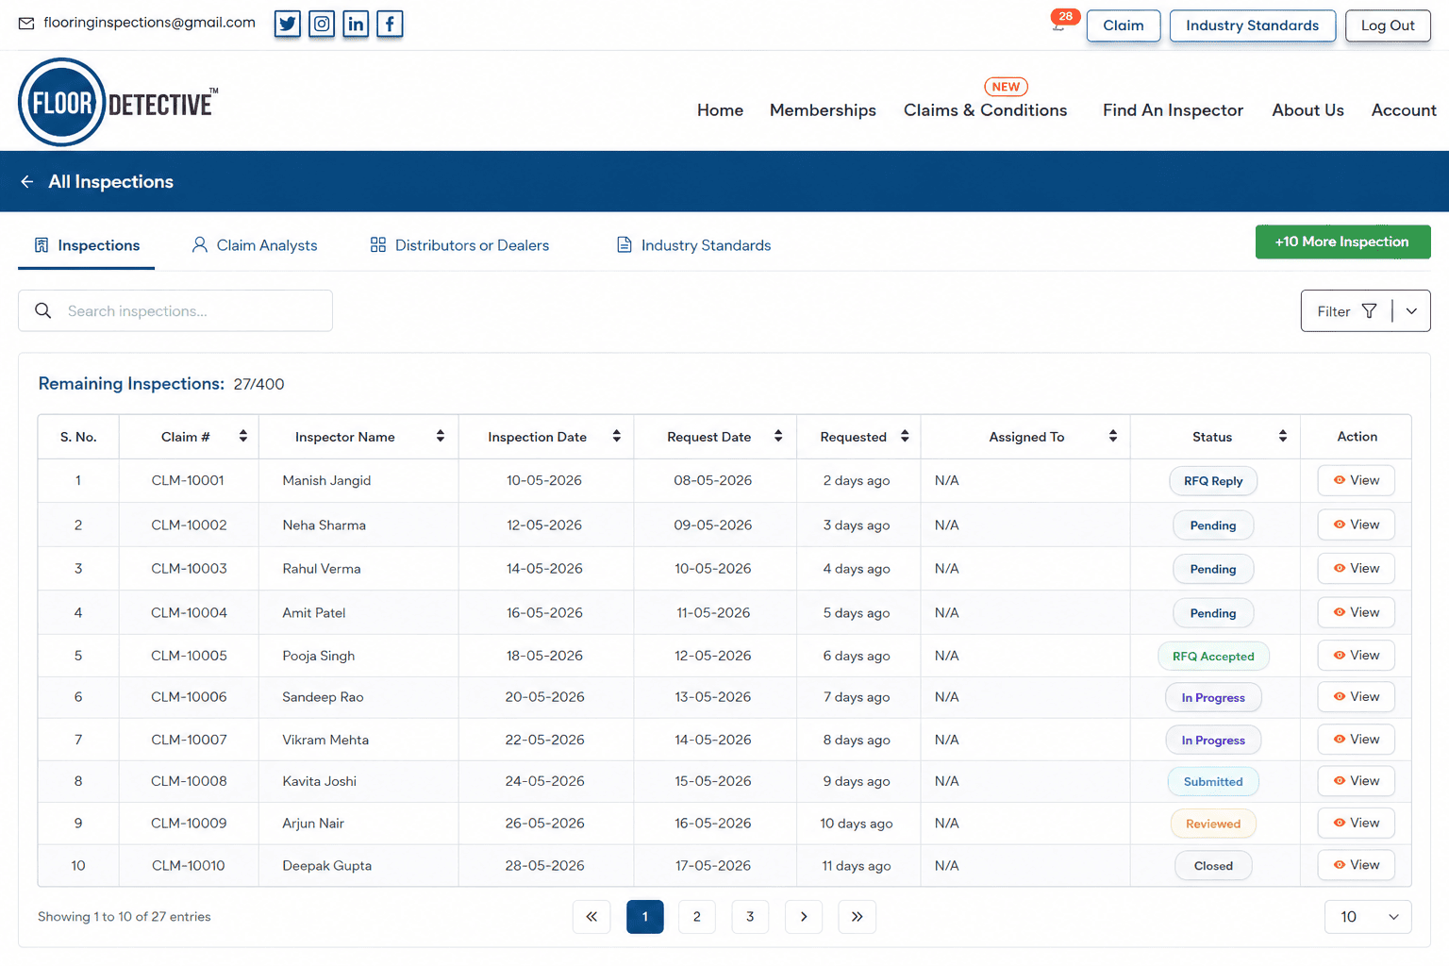Click the mail envelope icon

point(26,24)
